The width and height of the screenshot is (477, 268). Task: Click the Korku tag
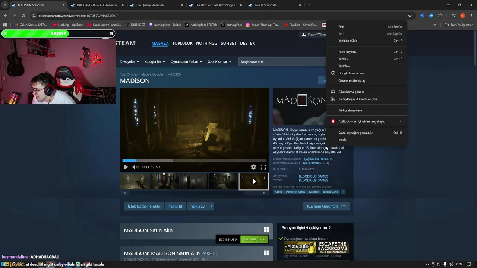[x=278, y=192]
